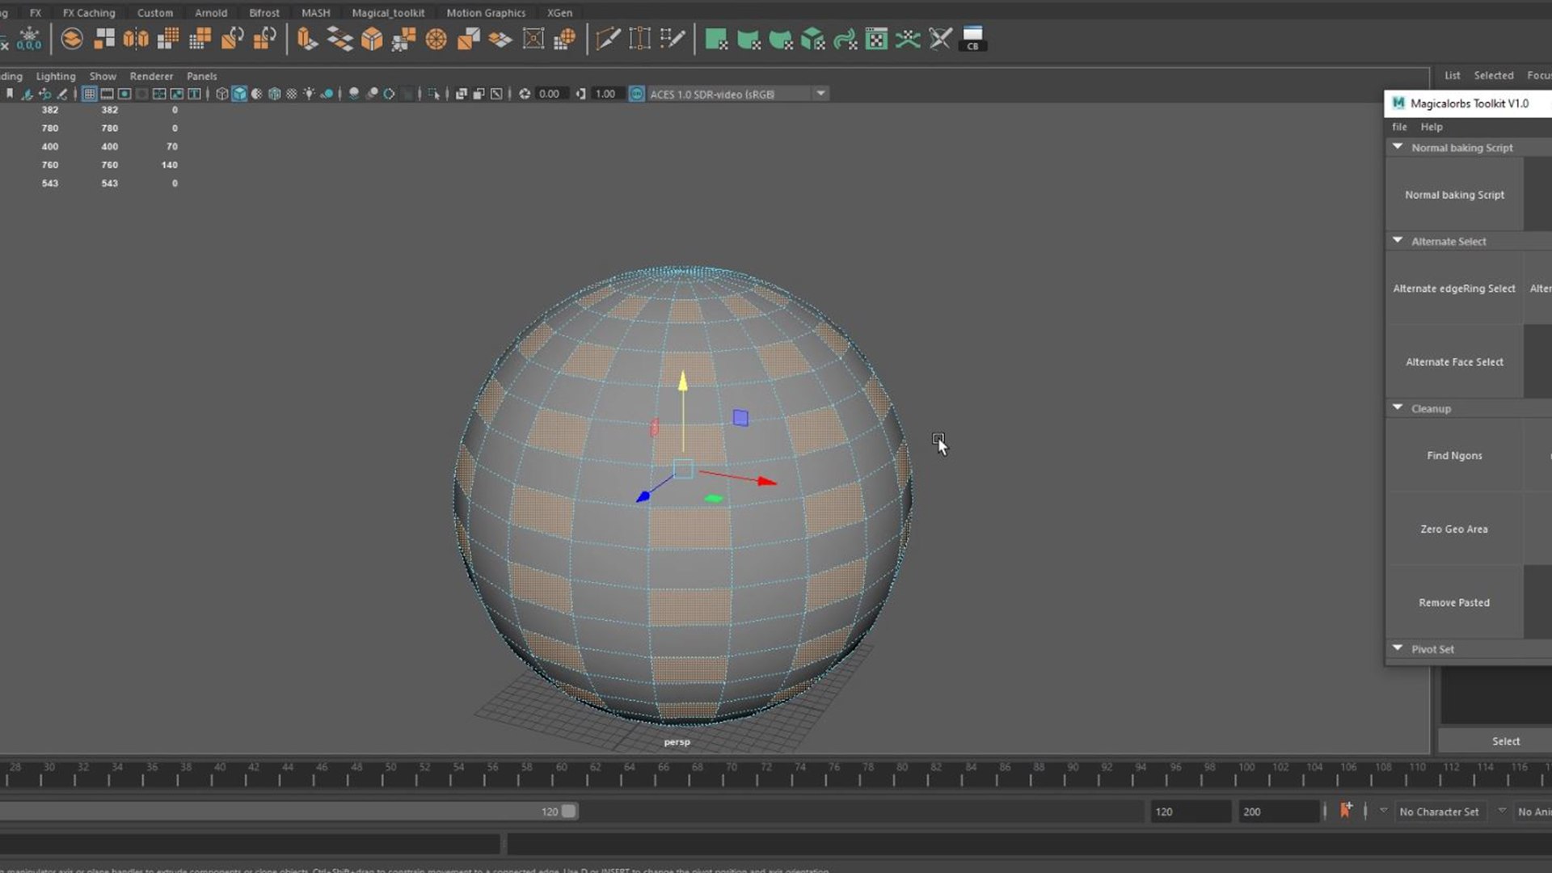Viewport: 1552px width, 873px height.
Task: Expand the Pivot Set section
Action: click(x=1398, y=648)
